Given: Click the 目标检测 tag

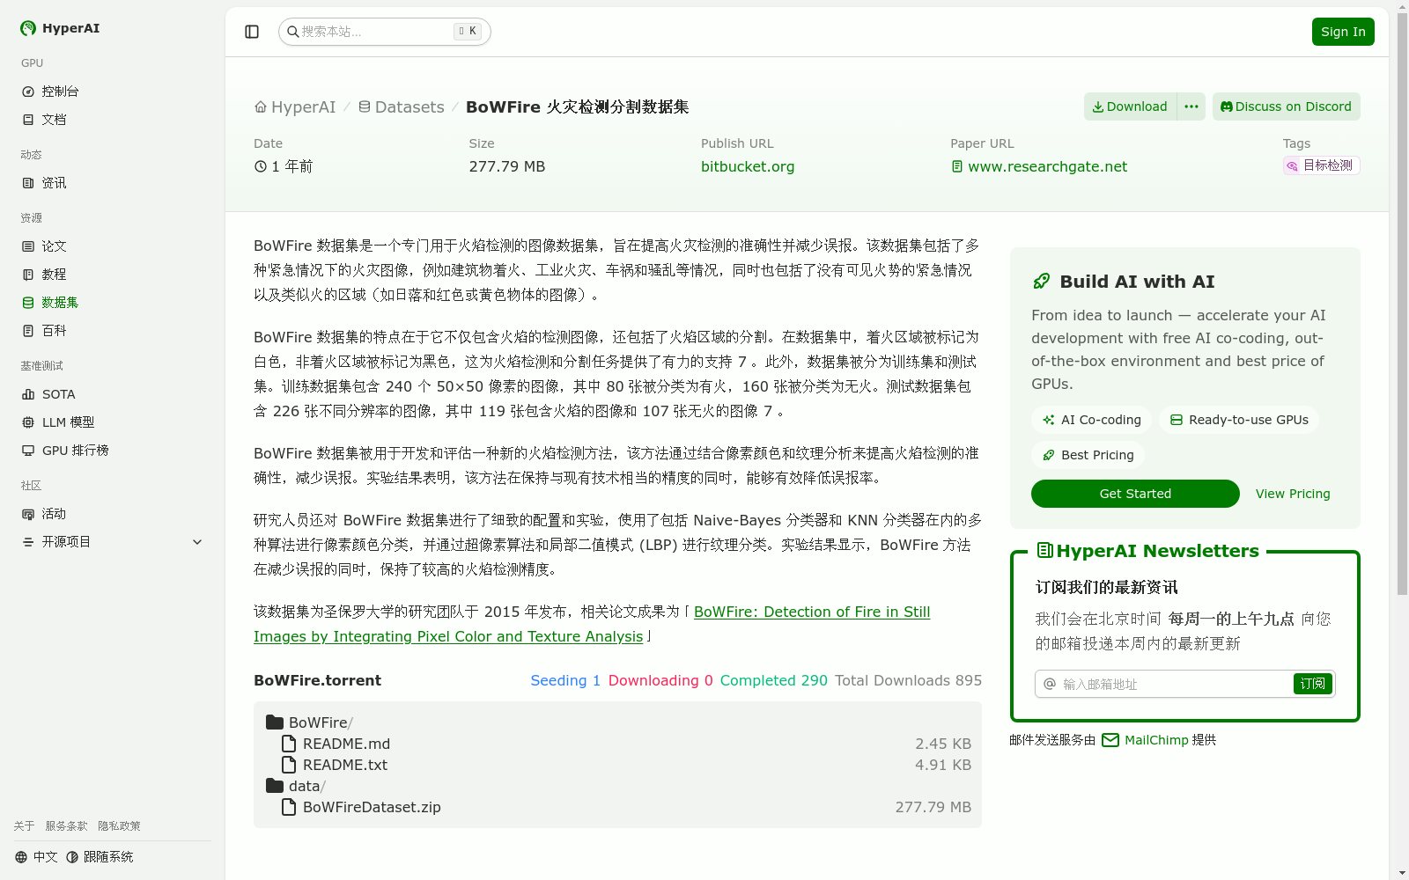Looking at the screenshot, I should (1321, 165).
